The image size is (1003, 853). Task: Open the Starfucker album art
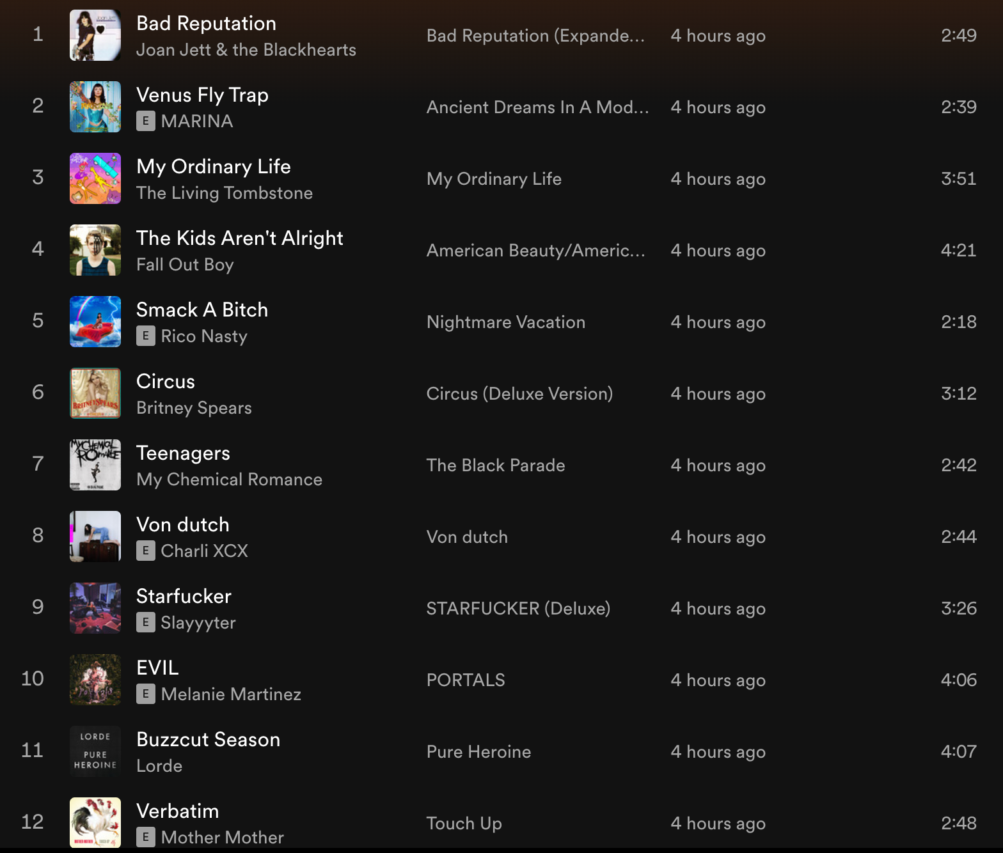point(95,608)
